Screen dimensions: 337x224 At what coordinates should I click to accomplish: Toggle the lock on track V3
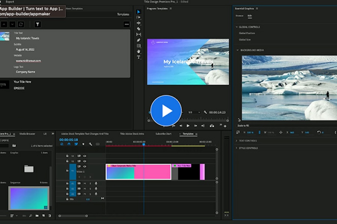click(x=67, y=156)
